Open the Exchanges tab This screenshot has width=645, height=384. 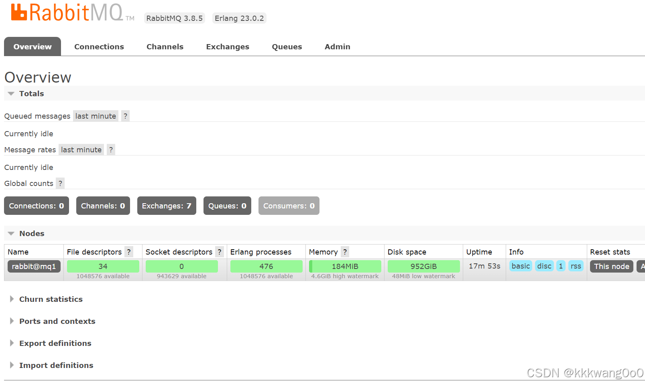[228, 46]
